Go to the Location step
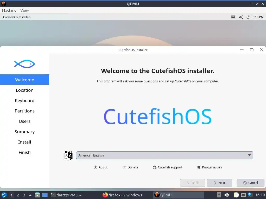Screen dimensions: 266x199 (25, 90)
